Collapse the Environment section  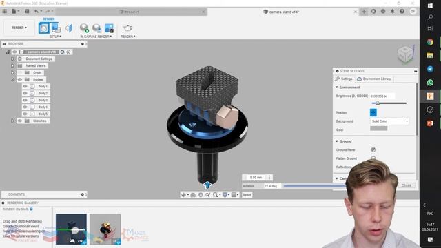pos(337,87)
